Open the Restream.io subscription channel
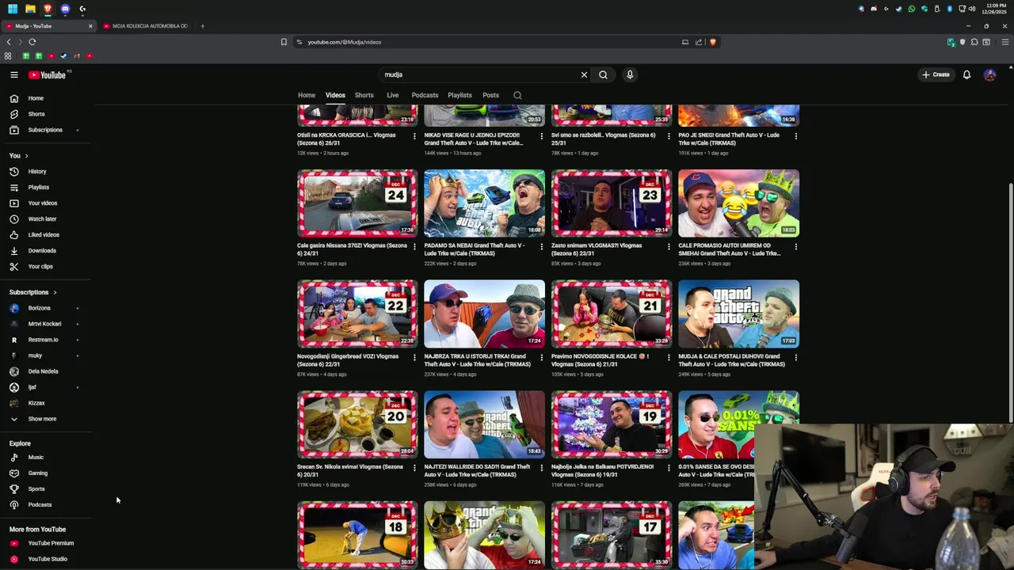This screenshot has height=570, width=1014. 45,340
